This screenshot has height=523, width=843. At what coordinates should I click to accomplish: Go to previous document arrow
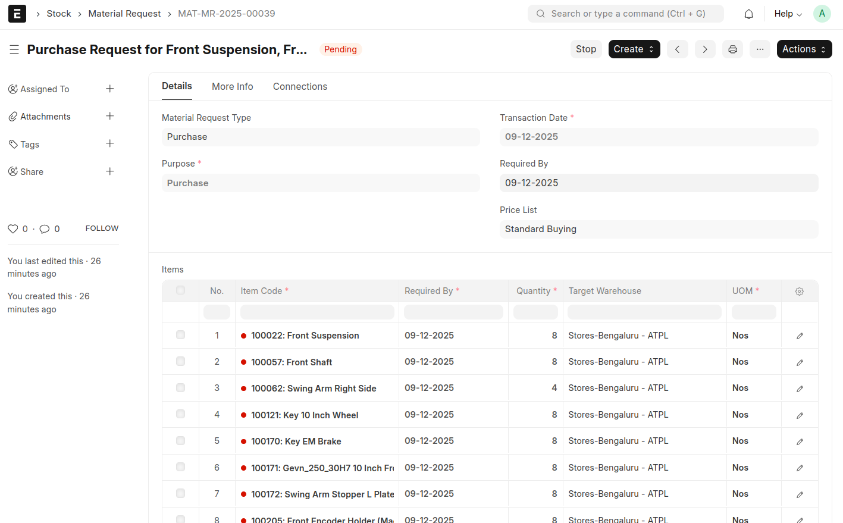677,49
